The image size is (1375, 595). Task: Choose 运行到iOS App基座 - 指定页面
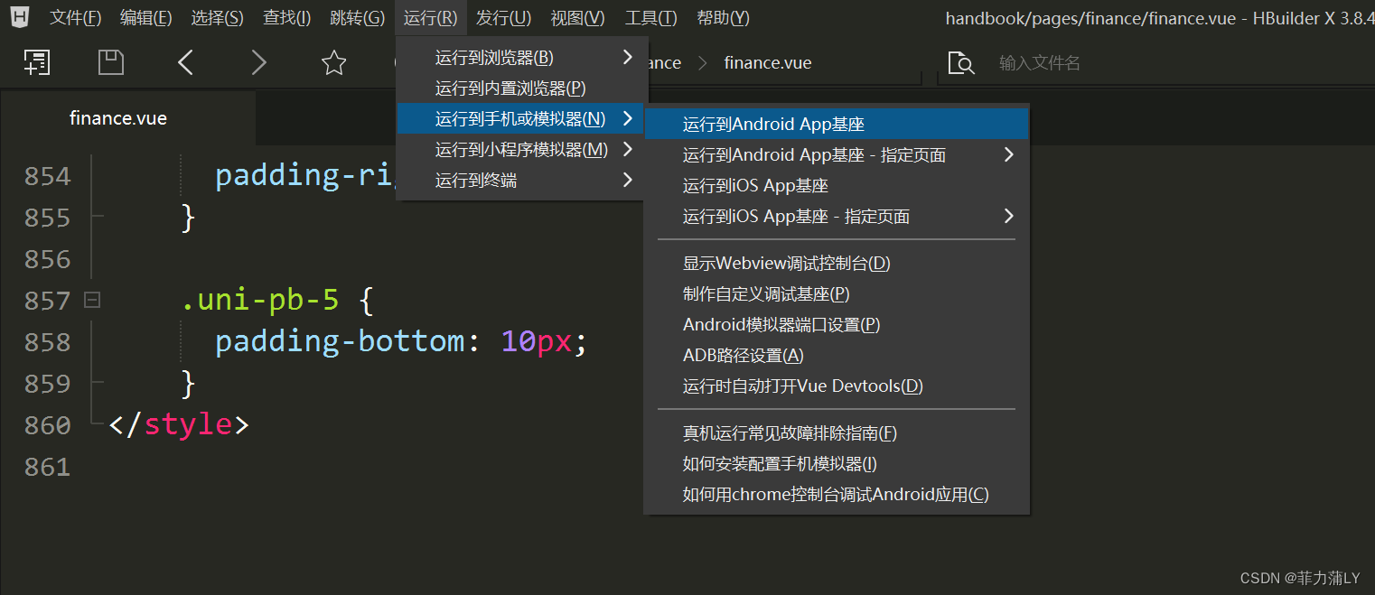pyautogui.click(x=837, y=217)
